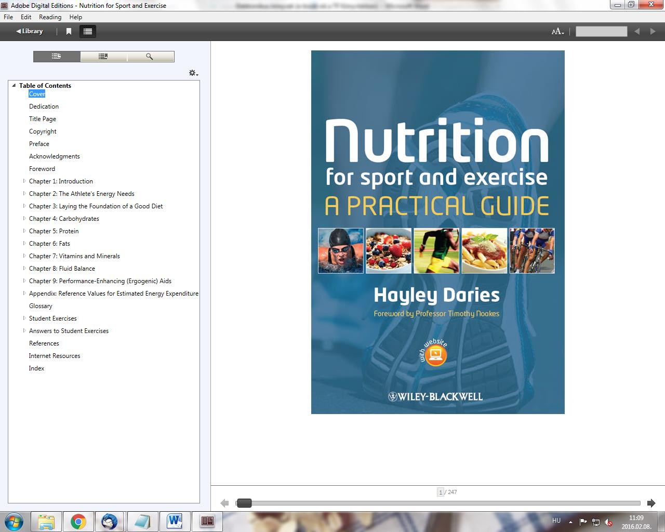
Task: Open the Reading menu
Action: click(50, 17)
